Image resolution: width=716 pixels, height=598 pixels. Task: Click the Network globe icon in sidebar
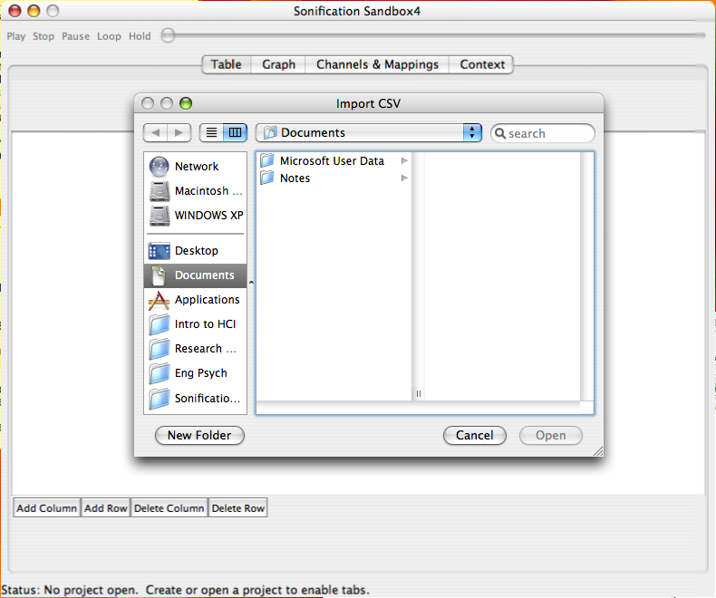(x=159, y=167)
